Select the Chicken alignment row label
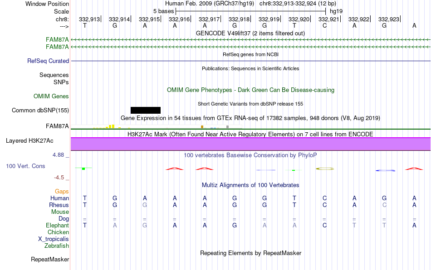The image size is (431, 270). click(x=58, y=232)
